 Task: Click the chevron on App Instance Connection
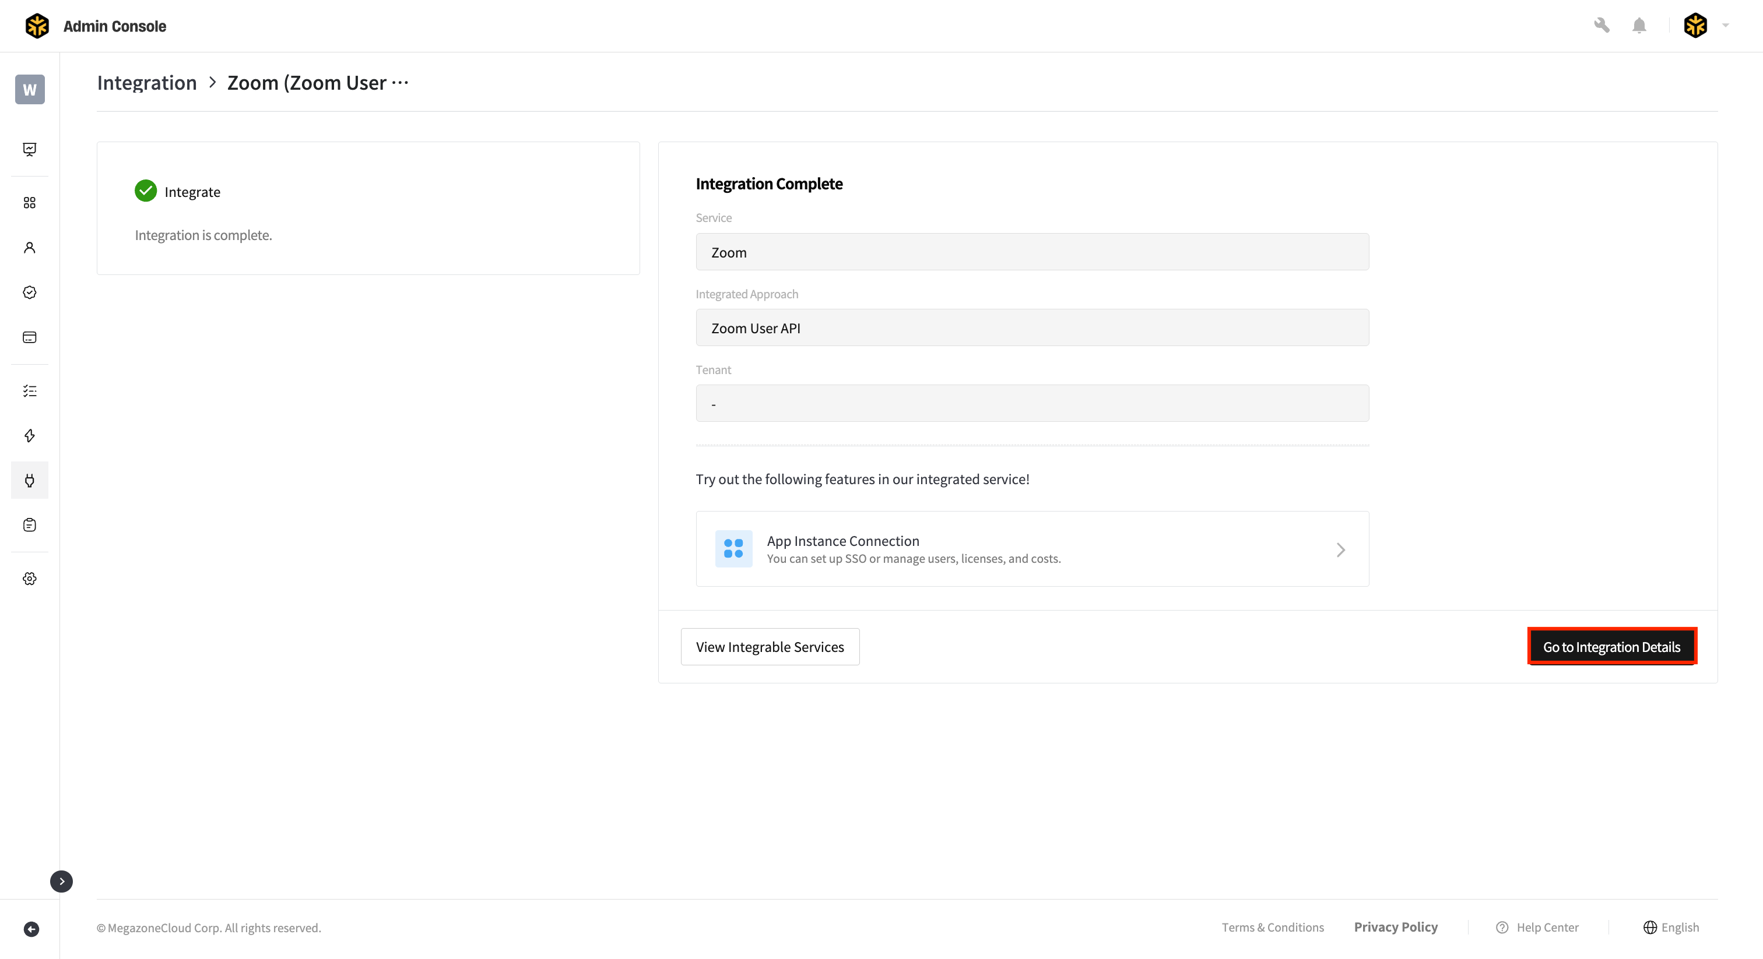(1341, 550)
